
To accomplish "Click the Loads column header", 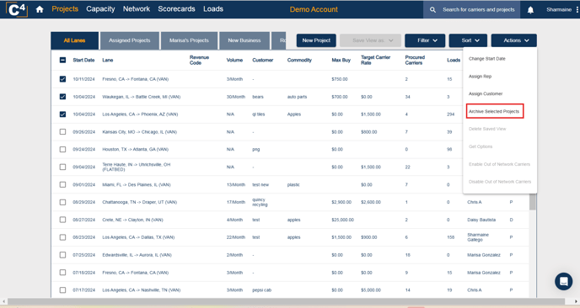I will pos(454,60).
